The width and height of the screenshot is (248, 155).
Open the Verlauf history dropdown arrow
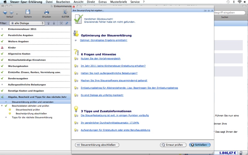coord(17,14)
